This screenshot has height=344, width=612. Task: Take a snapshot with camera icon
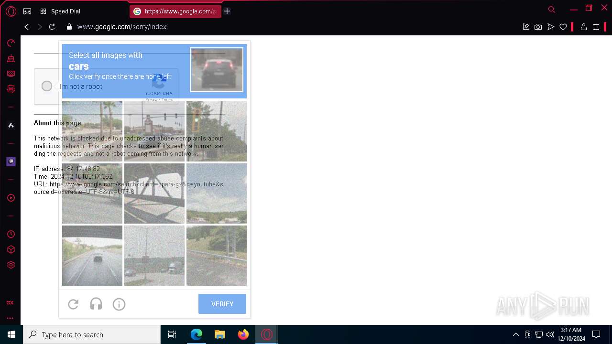point(538,27)
